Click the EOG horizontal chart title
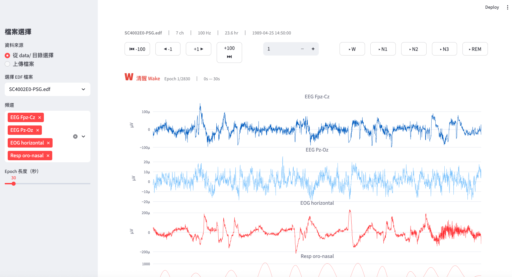The height and width of the screenshot is (277, 512). click(317, 203)
